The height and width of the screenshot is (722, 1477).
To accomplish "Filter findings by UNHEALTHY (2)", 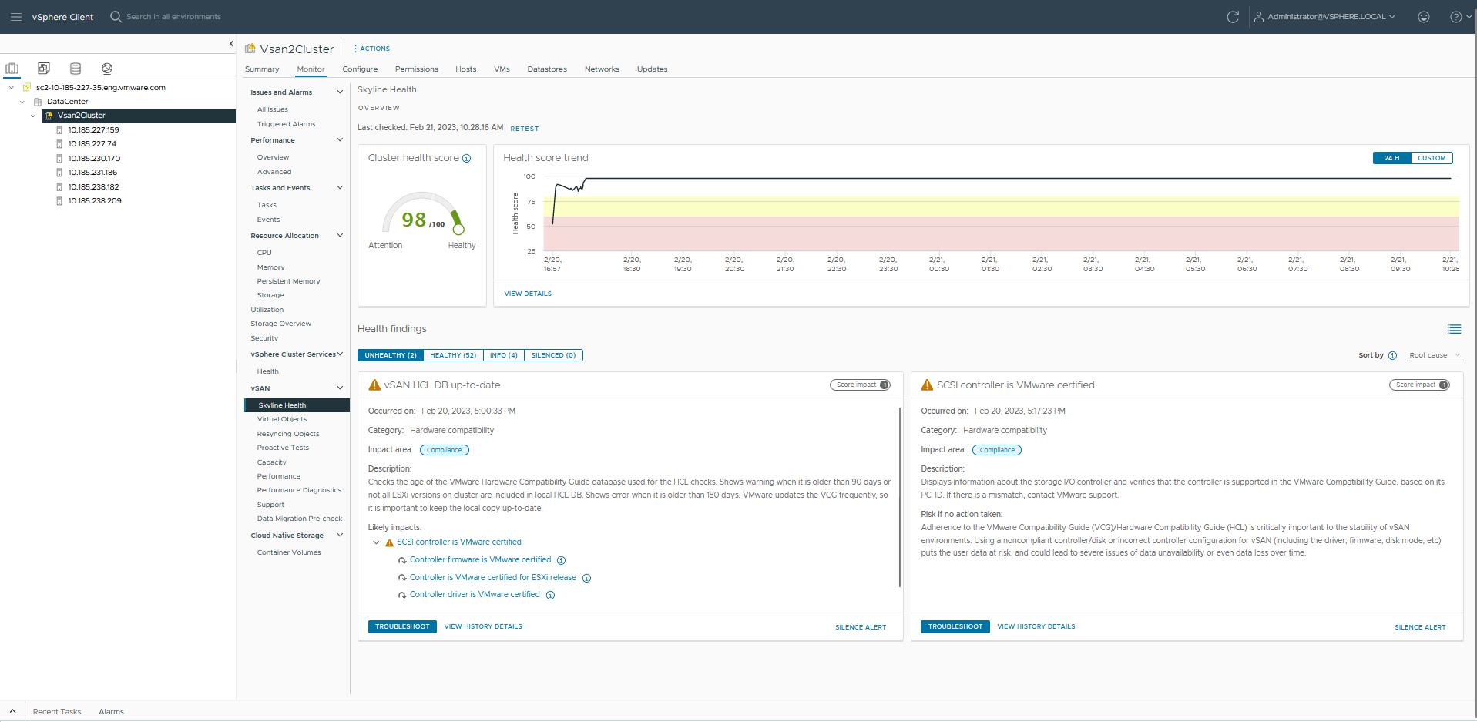I will coord(391,355).
